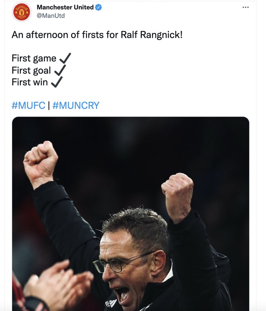Click the "An afternoon of firsts" tweet text
Screen dimensions: 266x311
pyautogui.click(x=97, y=35)
